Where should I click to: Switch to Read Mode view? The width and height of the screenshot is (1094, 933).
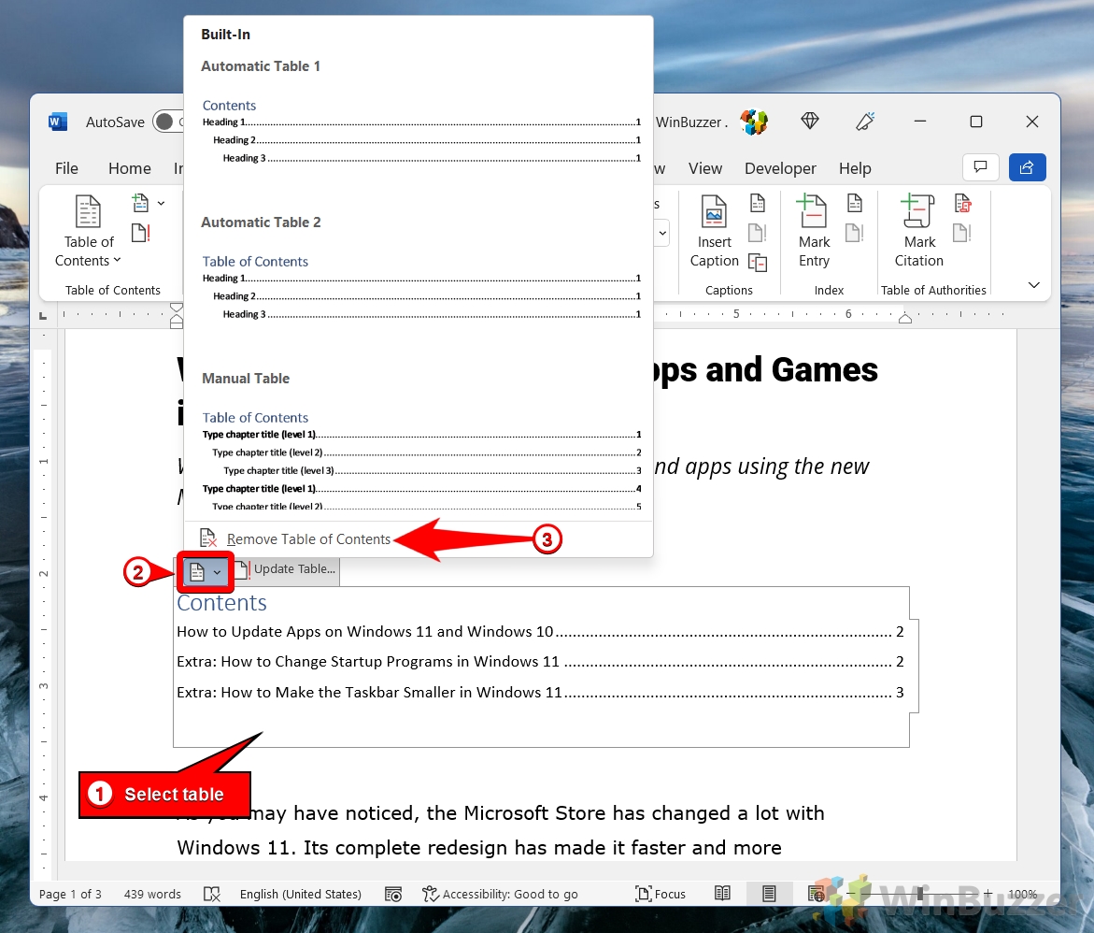[x=723, y=893]
